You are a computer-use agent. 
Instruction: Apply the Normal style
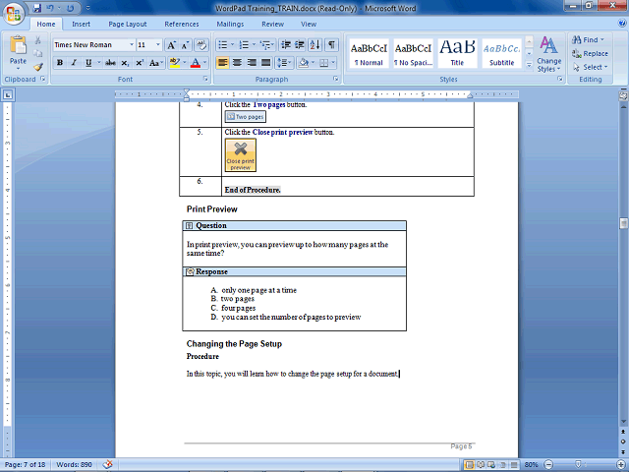tap(369, 54)
